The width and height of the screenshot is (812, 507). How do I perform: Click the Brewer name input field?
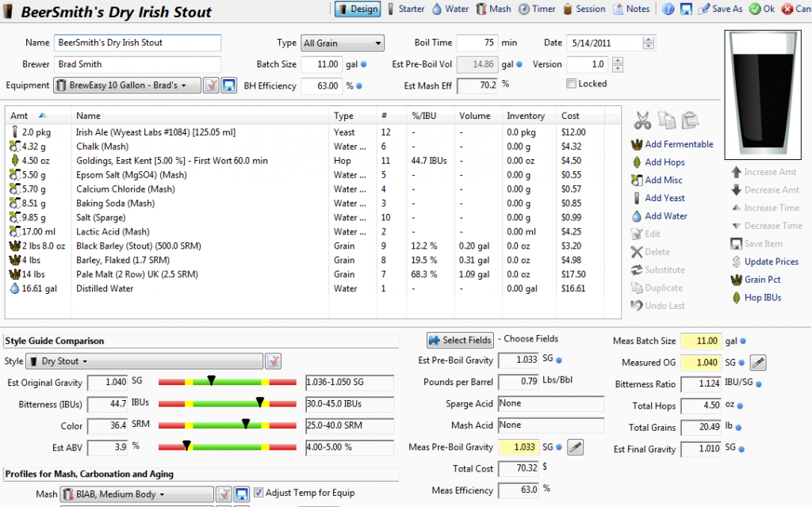(x=137, y=64)
